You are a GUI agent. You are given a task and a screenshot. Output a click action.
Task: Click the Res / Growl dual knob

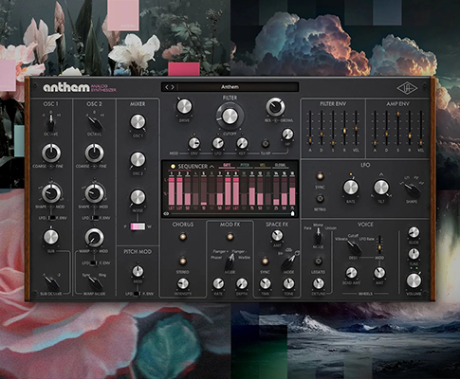click(275, 107)
